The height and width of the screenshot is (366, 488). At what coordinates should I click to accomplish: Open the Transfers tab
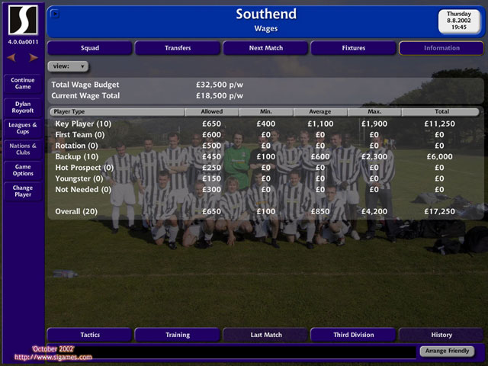178,48
